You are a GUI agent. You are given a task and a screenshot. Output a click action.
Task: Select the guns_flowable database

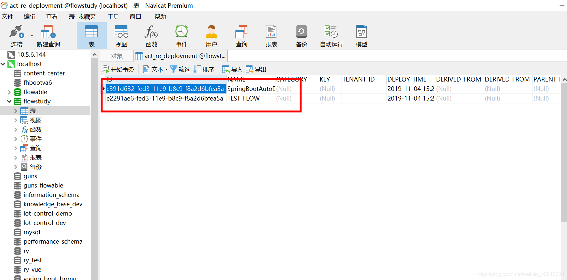point(43,186)
